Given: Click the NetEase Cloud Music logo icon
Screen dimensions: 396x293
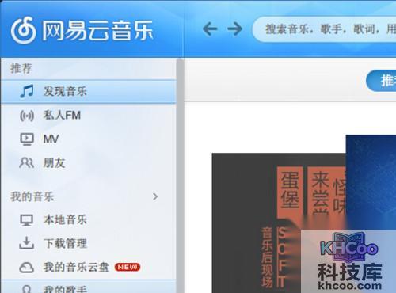Looking at the screenshot, I should click(23, 30).
